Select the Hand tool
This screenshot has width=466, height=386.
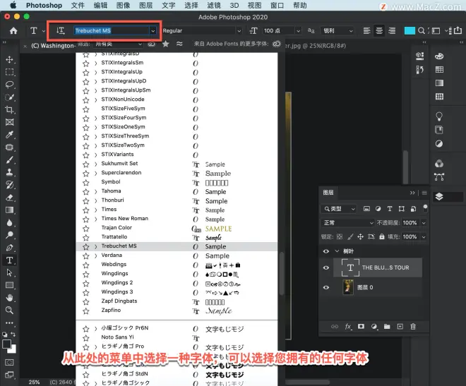click(x=9, y=298)
